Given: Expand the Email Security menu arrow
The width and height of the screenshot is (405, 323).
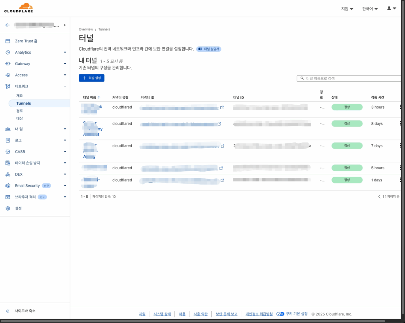Looking at the screenshot, I should [x=65, y=186].
